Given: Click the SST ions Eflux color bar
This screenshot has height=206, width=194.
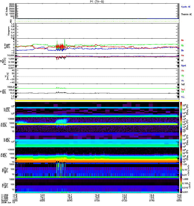Looking at the screenshot, I should tap(181, 110).
